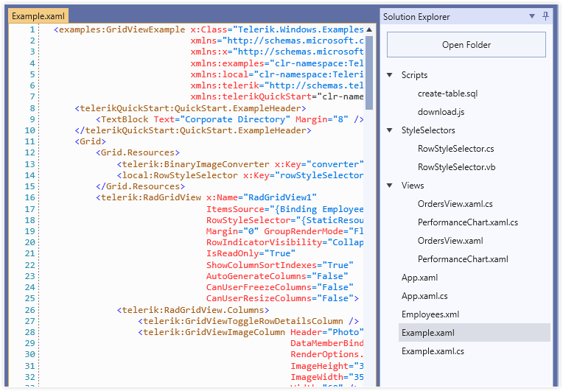The image size is (563, 391).
Task: Select highlighted Example.xaml tree item
Action: (x=475, y=333)
